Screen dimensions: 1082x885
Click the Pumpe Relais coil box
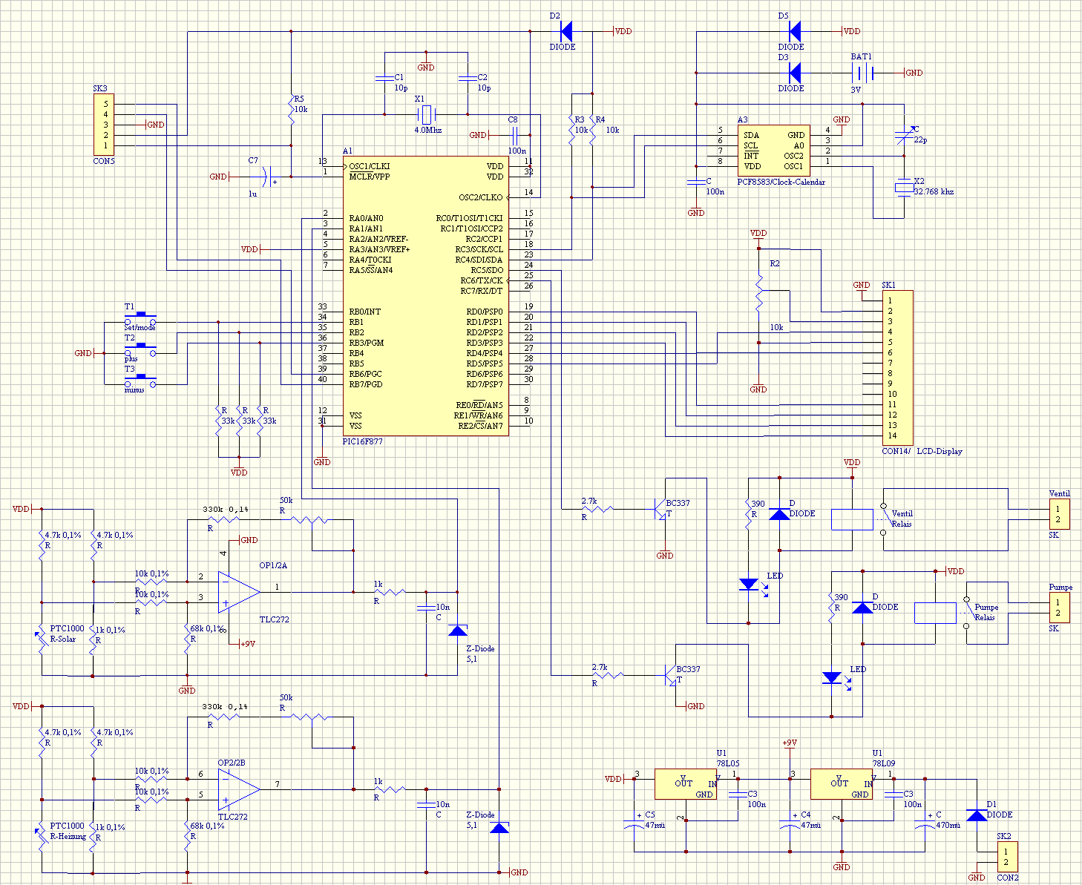coord(935,613)
